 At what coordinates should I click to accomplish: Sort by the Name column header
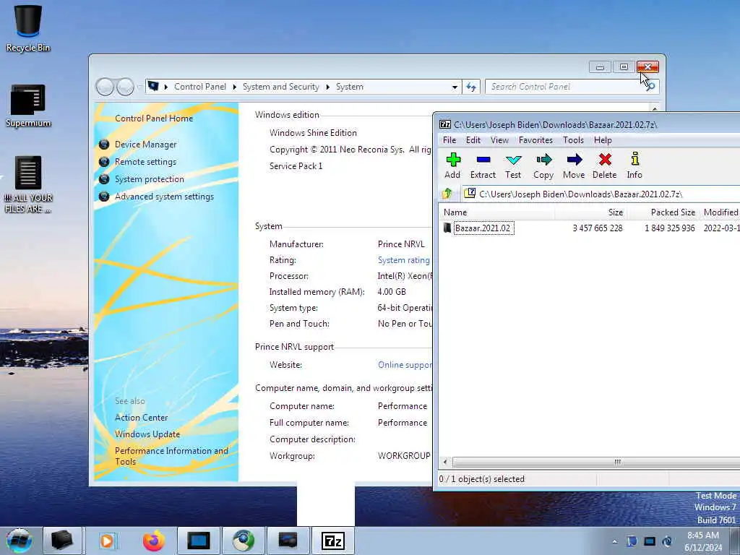(497, 212)
